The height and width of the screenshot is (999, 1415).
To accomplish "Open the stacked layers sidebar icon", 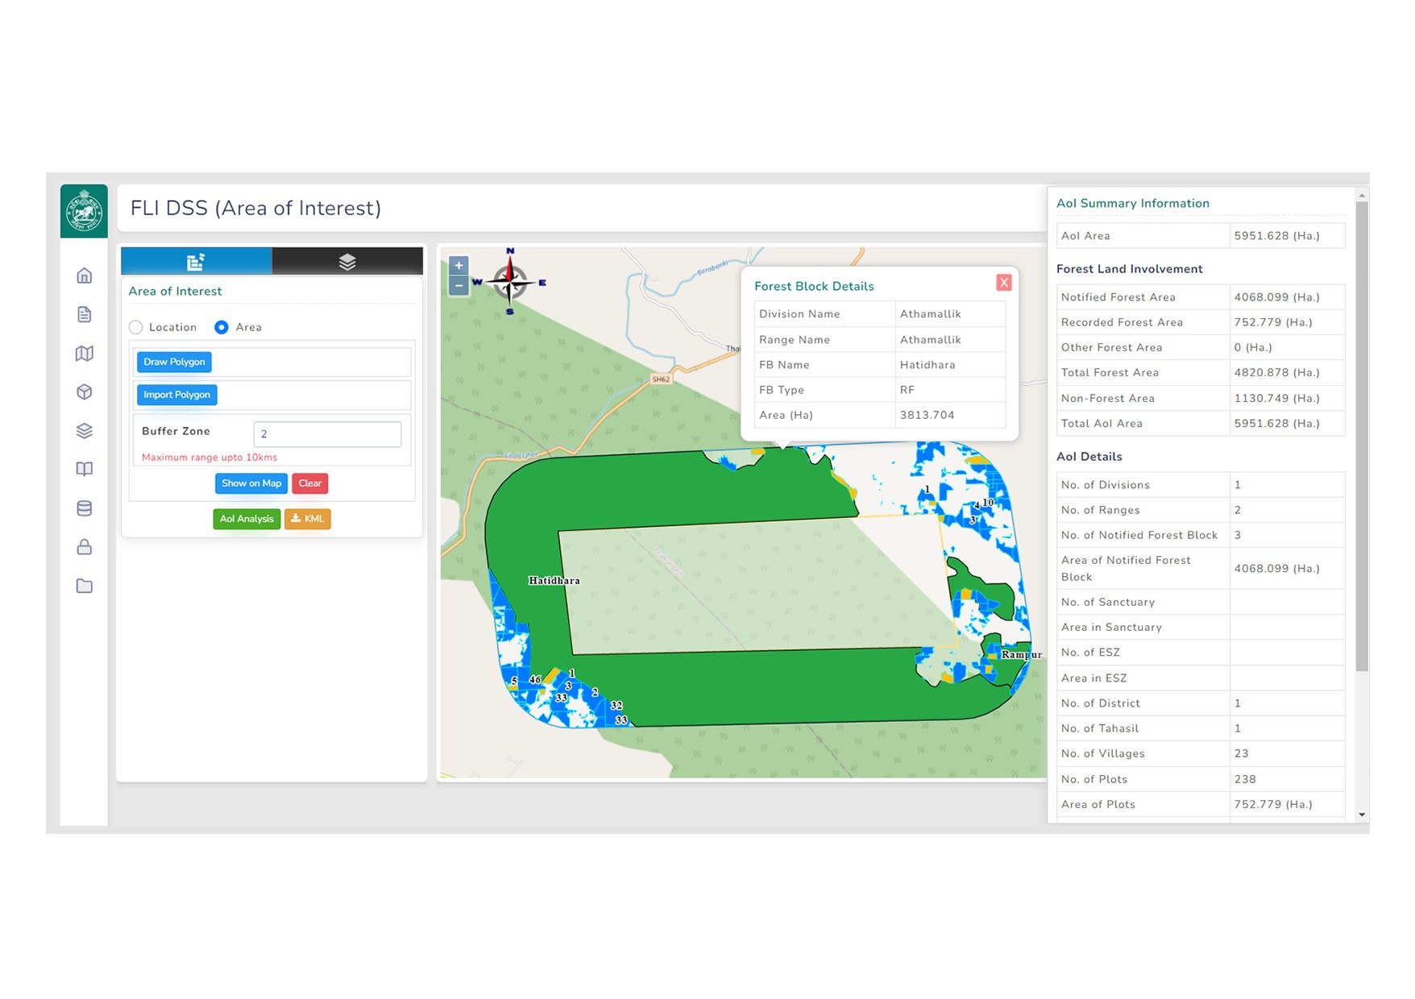I will 84,430.
